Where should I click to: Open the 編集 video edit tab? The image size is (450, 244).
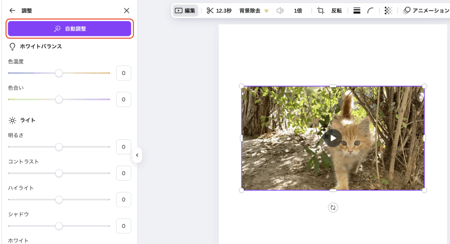point(185,11)
